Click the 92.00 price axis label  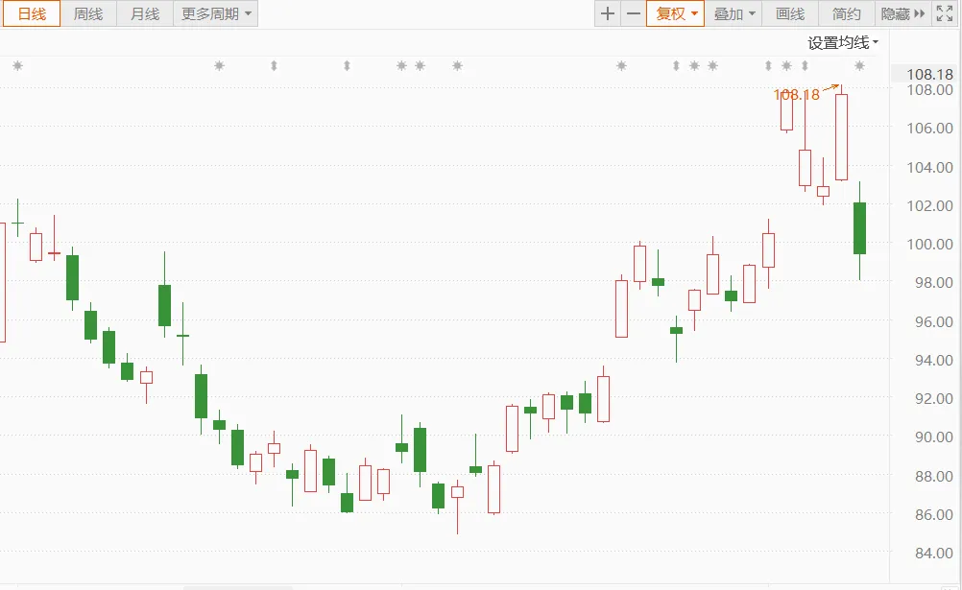pyautogui.click(x=933, y=399)
